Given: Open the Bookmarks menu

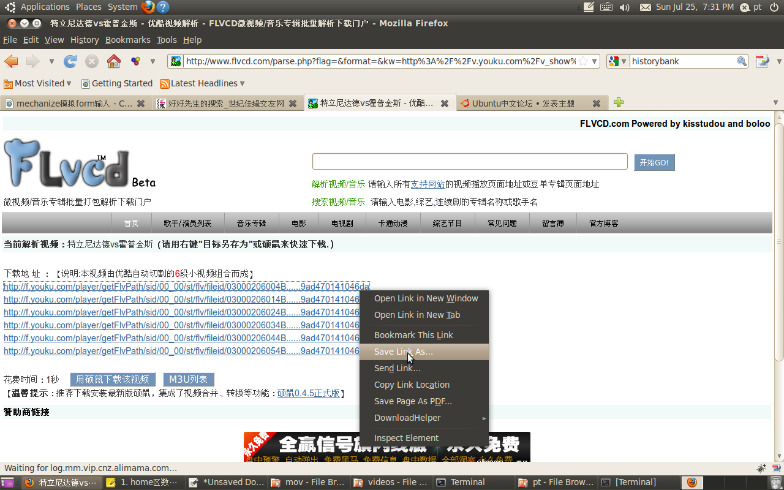Looking at the screenshot, I should click(127, 40).
